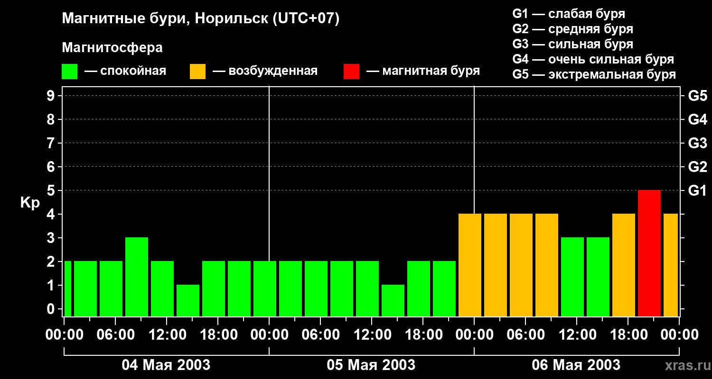Click the green 'спокойная' legend swatch

tap(69, 72)
